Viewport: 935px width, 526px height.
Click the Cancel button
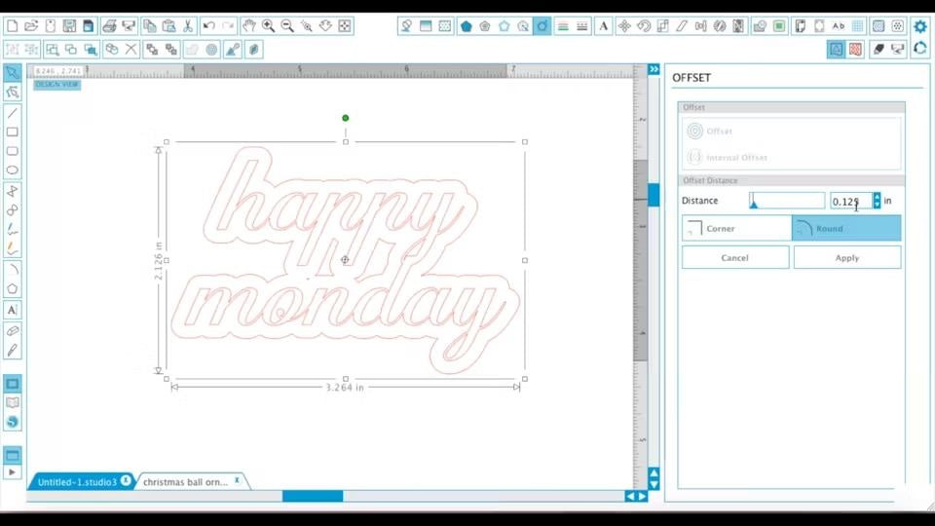735,257
